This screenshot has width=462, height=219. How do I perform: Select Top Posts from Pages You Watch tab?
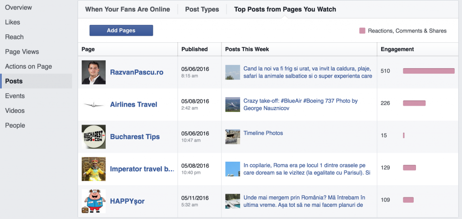coord(285,9)
